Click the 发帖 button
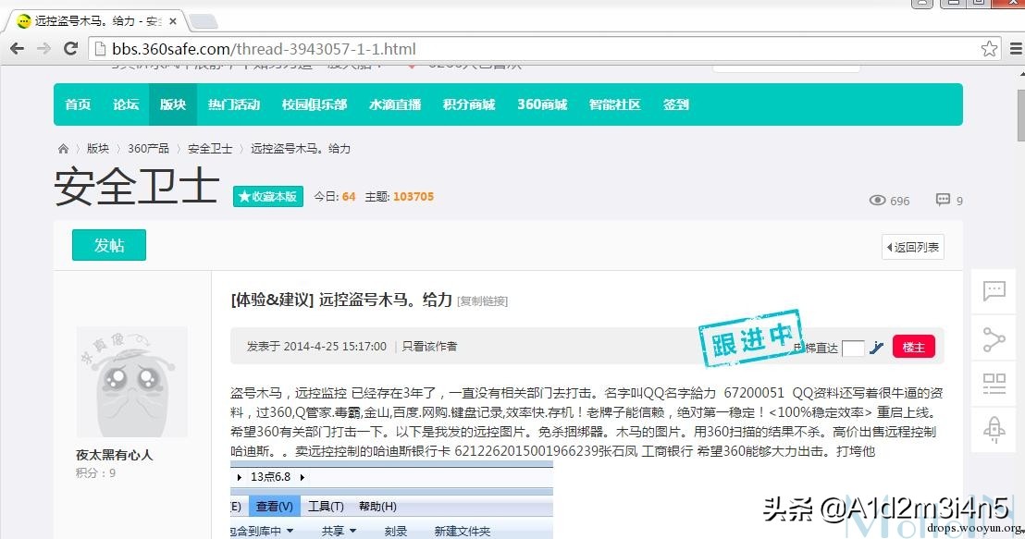This screenshot has height=539, width=1025. 109,245
